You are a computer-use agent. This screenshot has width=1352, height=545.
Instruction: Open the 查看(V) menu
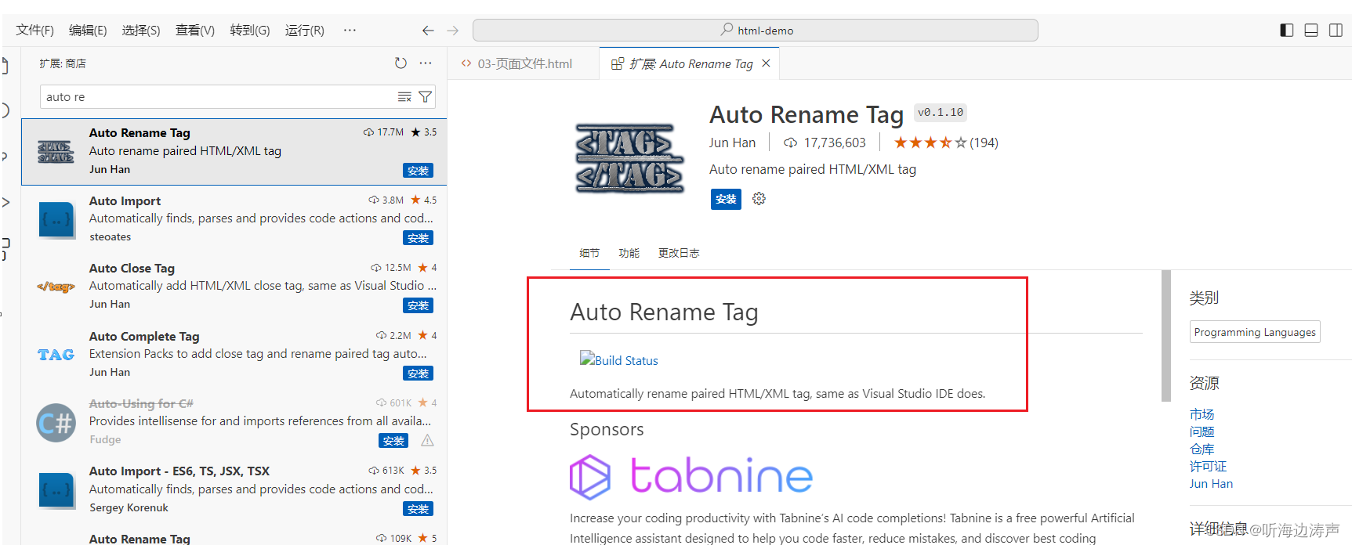coord(195,31)
